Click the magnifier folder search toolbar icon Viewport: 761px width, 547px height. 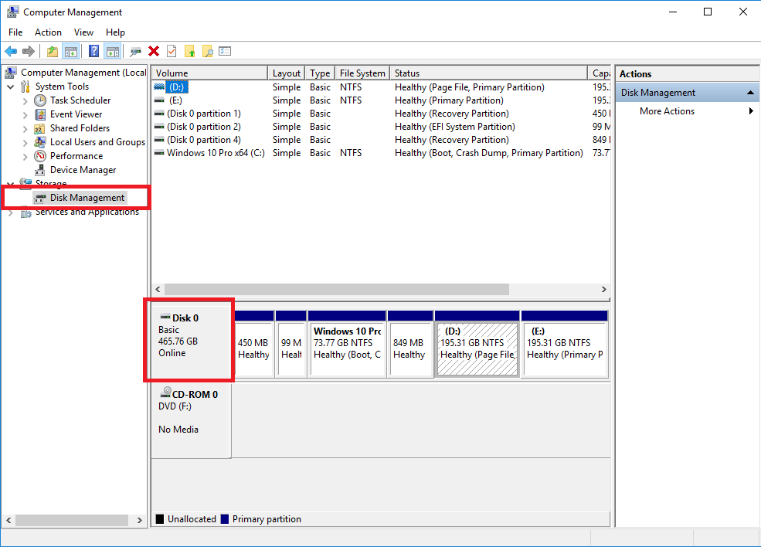click(x=207, y=51)
